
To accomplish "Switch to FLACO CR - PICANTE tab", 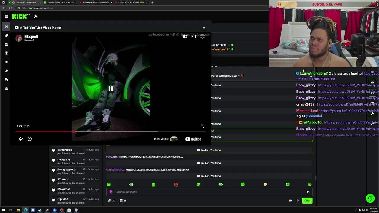I will point(131,2).
